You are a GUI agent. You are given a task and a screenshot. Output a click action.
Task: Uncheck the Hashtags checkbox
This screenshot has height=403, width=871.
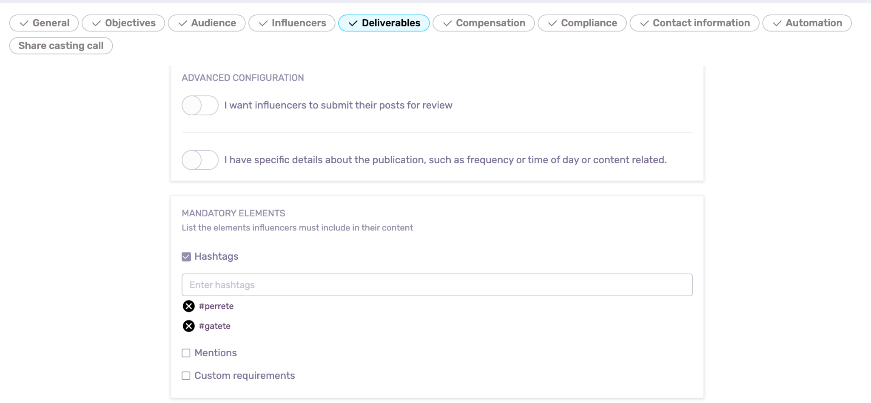coord(186,257)
